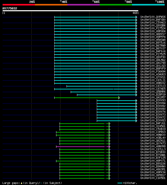Click the UniRef100_A9PFP4 entry

tap(153, 37)
